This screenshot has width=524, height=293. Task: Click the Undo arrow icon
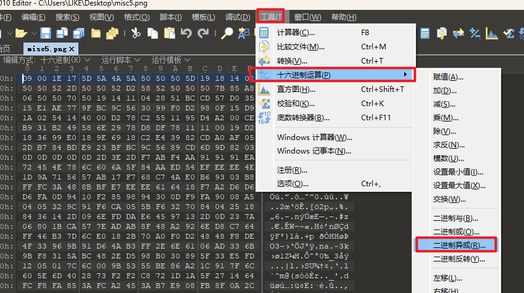pyautogui.click(x=186, y=33)
